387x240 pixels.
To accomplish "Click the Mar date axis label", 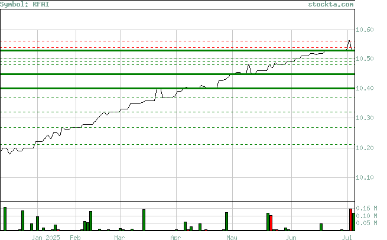I will tap(119, 237).
